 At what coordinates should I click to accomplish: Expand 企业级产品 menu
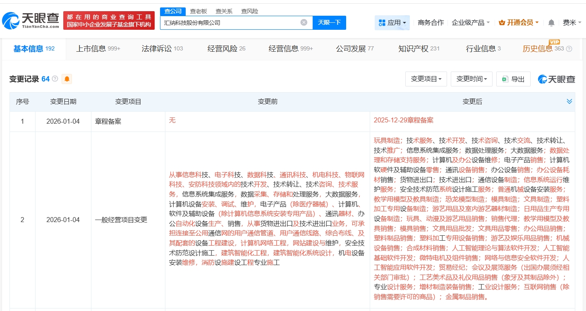click(x=471, y=23)
